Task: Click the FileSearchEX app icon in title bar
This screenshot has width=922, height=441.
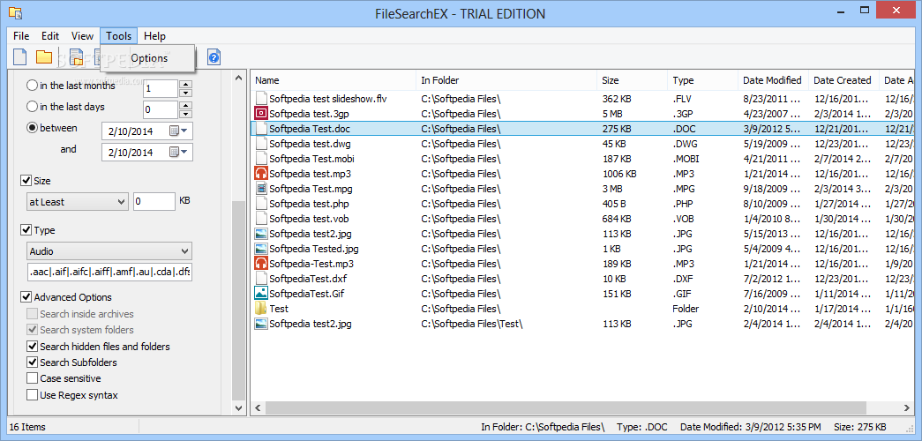Action: [16, 12]
